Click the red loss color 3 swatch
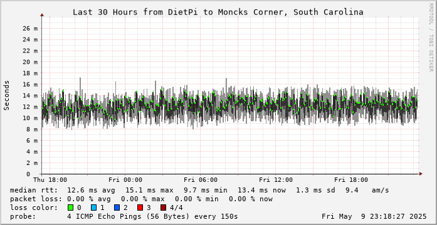Image resolution: width=437 pixels, height=225 pixels. click(x=140, y=207)
